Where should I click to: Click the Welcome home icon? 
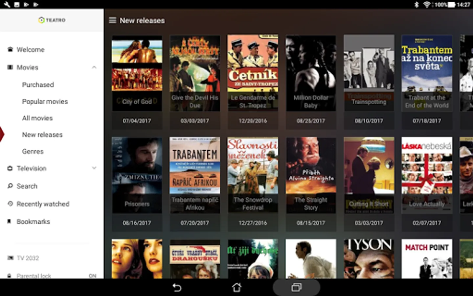tap(10, 50)
